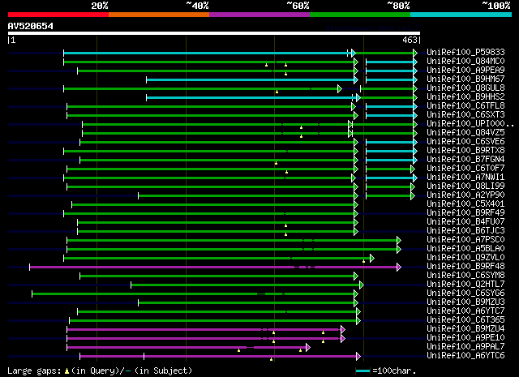Click the cyan 100char scale bar sample
Screen dimensions: 519x377
(362, 371)
